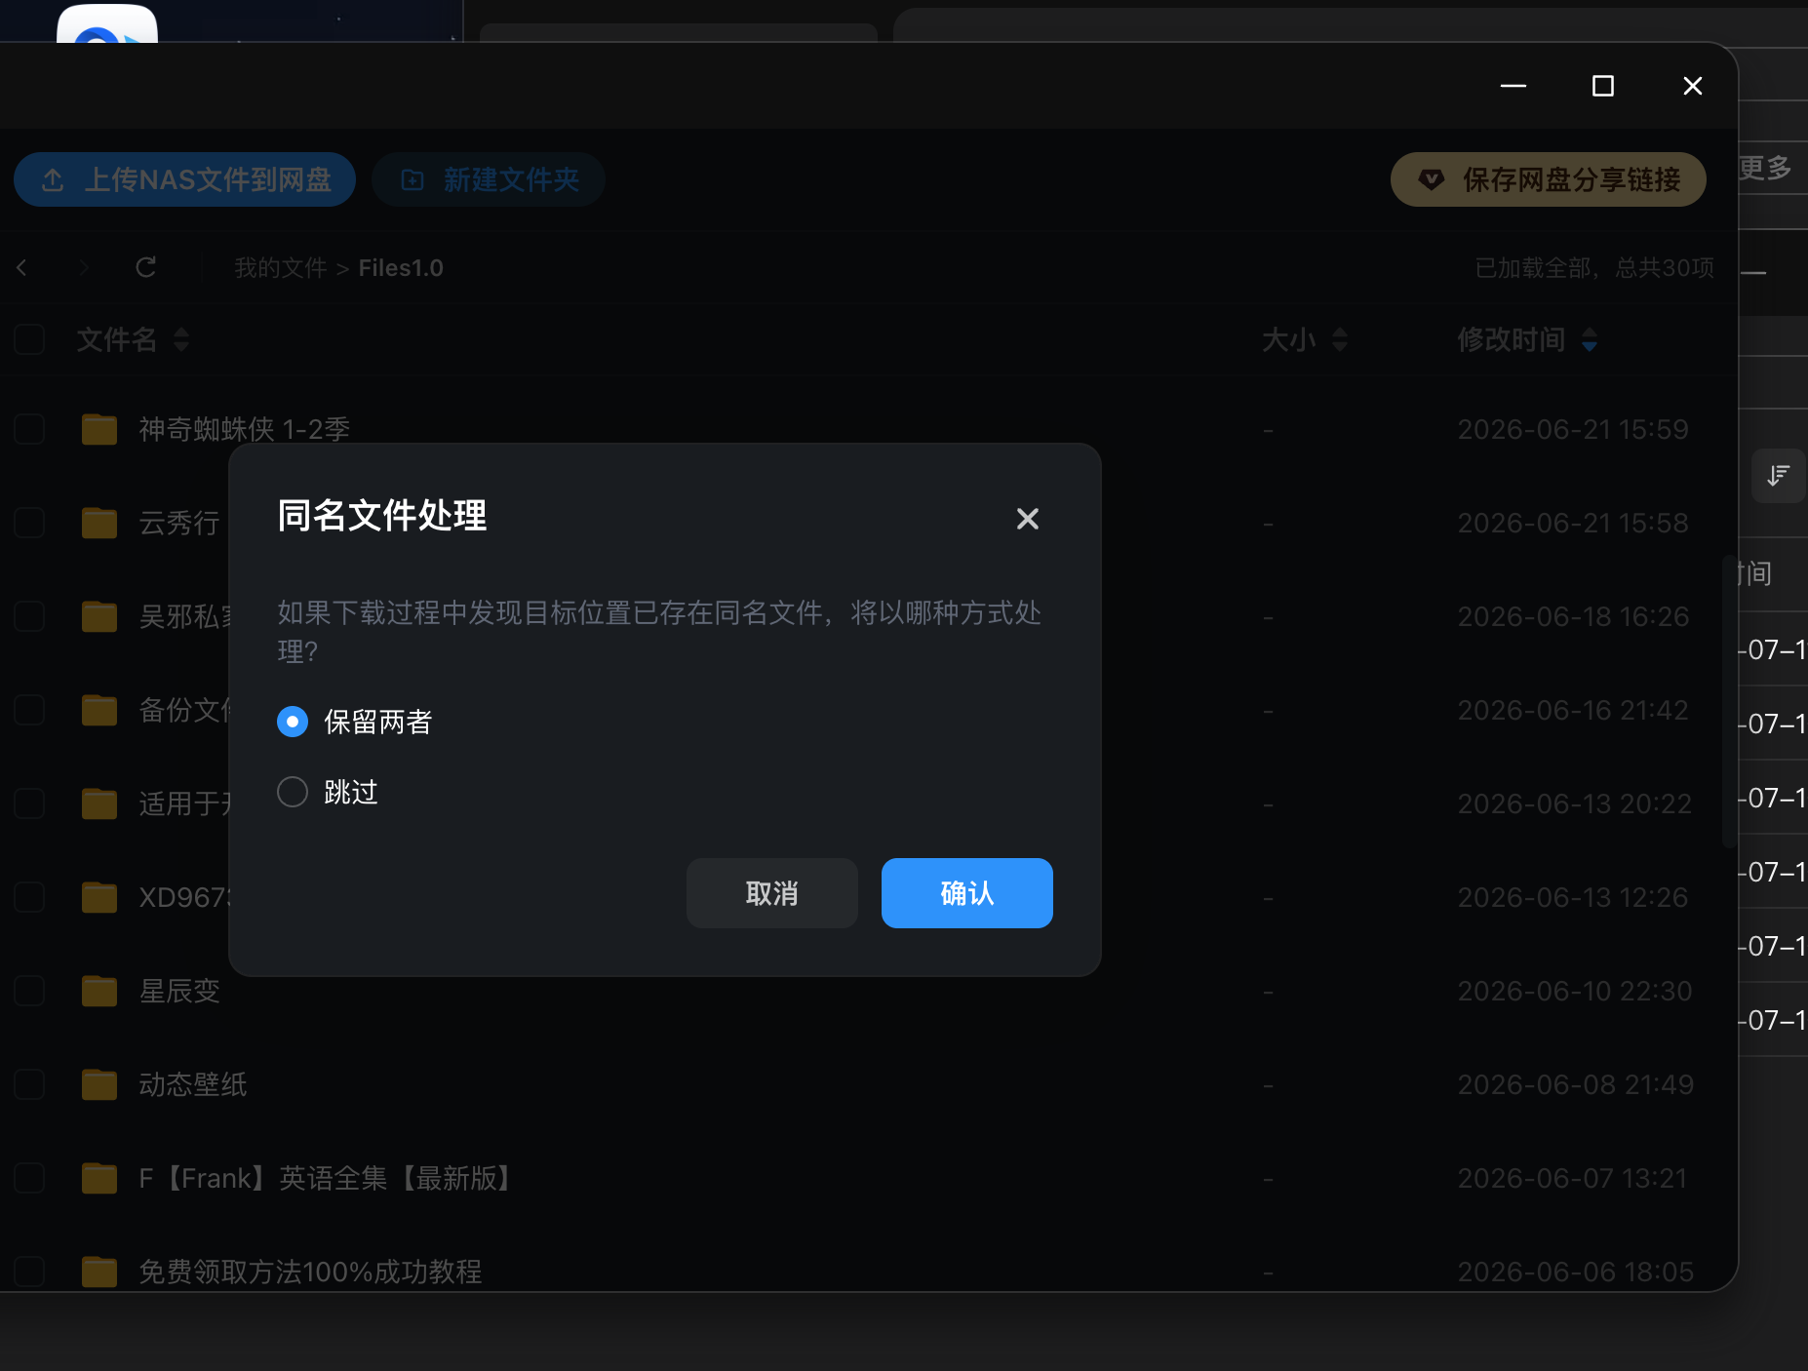The width and height of the screenshot is (1808, 1371).
Task: Click the date 2026-06-21 15:59
Action: click(1573, 429)
